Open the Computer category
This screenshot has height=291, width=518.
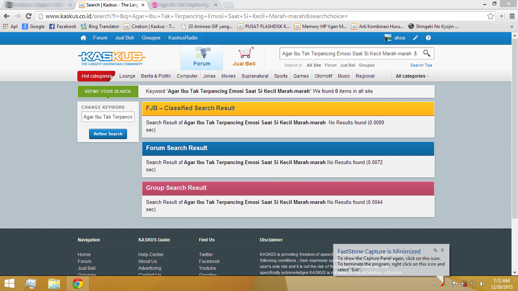[x=187, y=76]
